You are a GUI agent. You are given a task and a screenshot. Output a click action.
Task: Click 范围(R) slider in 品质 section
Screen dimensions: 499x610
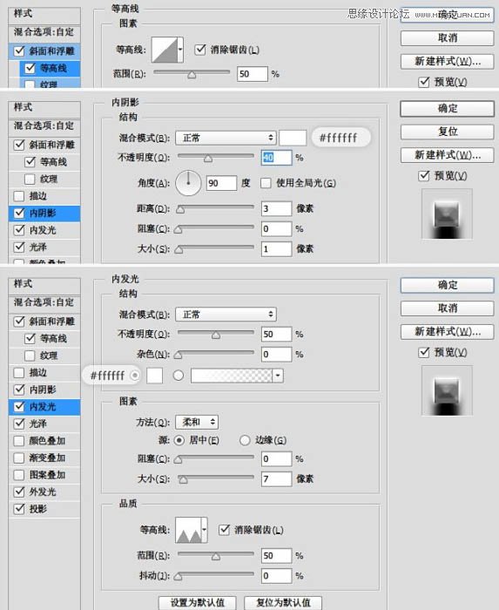(216, 556)
